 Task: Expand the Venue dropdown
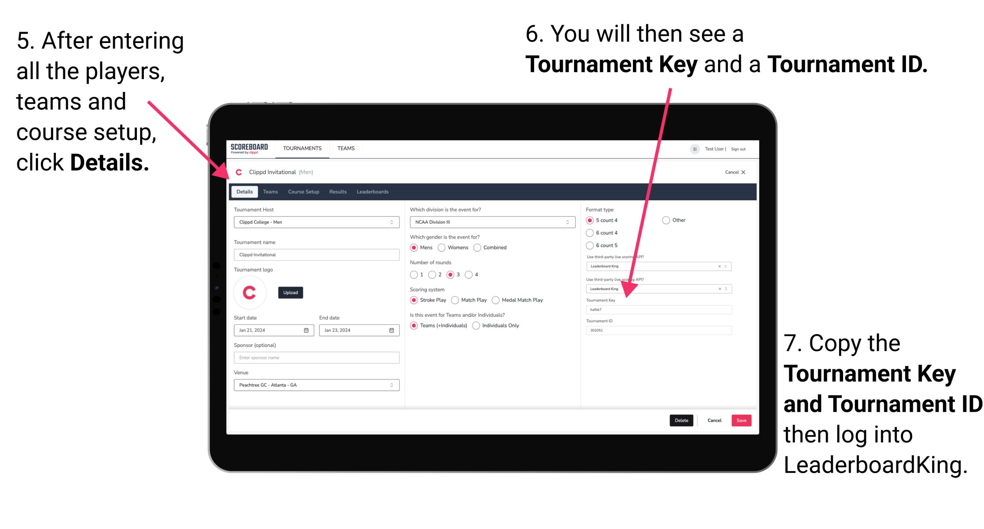pyautogui.click(x=391, y=385)
